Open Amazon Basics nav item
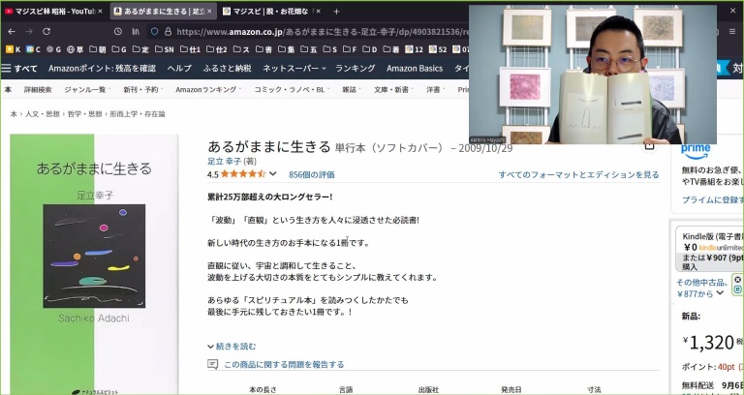This screenshot has height=395, width=744. tap(415, 69)
